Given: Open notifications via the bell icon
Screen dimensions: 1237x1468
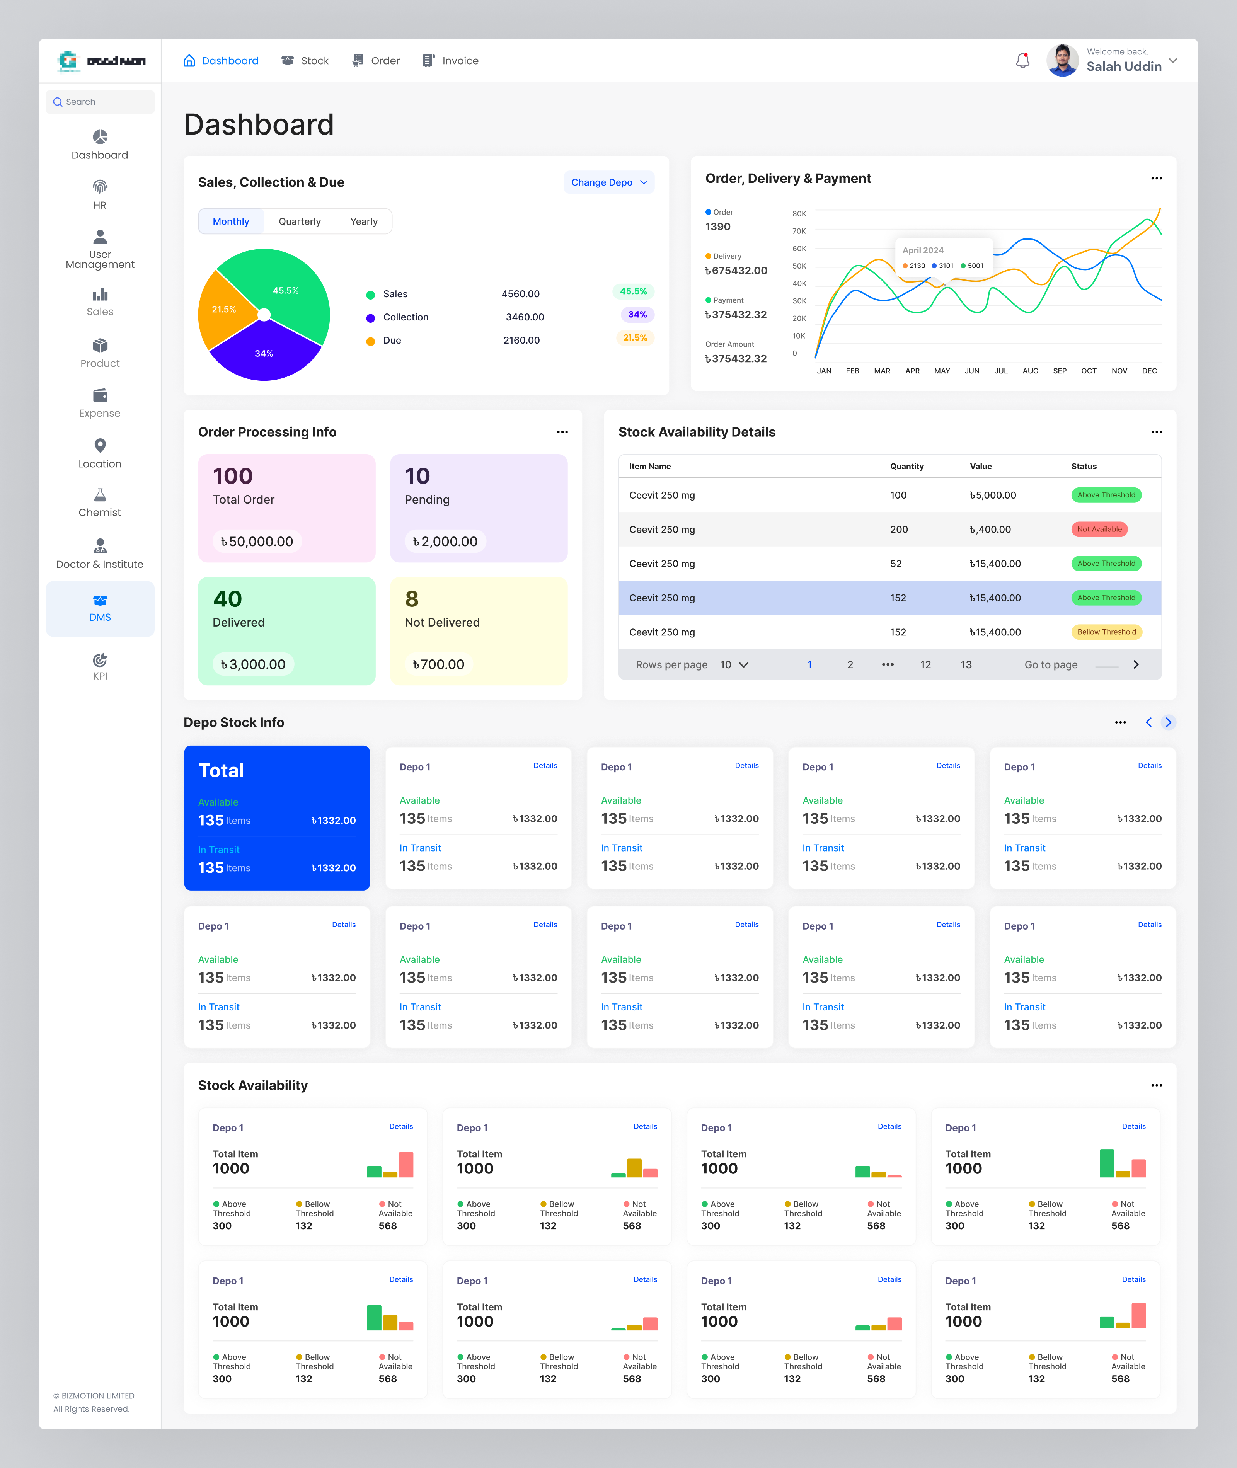Looking at the screenshot, I should 1022,60.
